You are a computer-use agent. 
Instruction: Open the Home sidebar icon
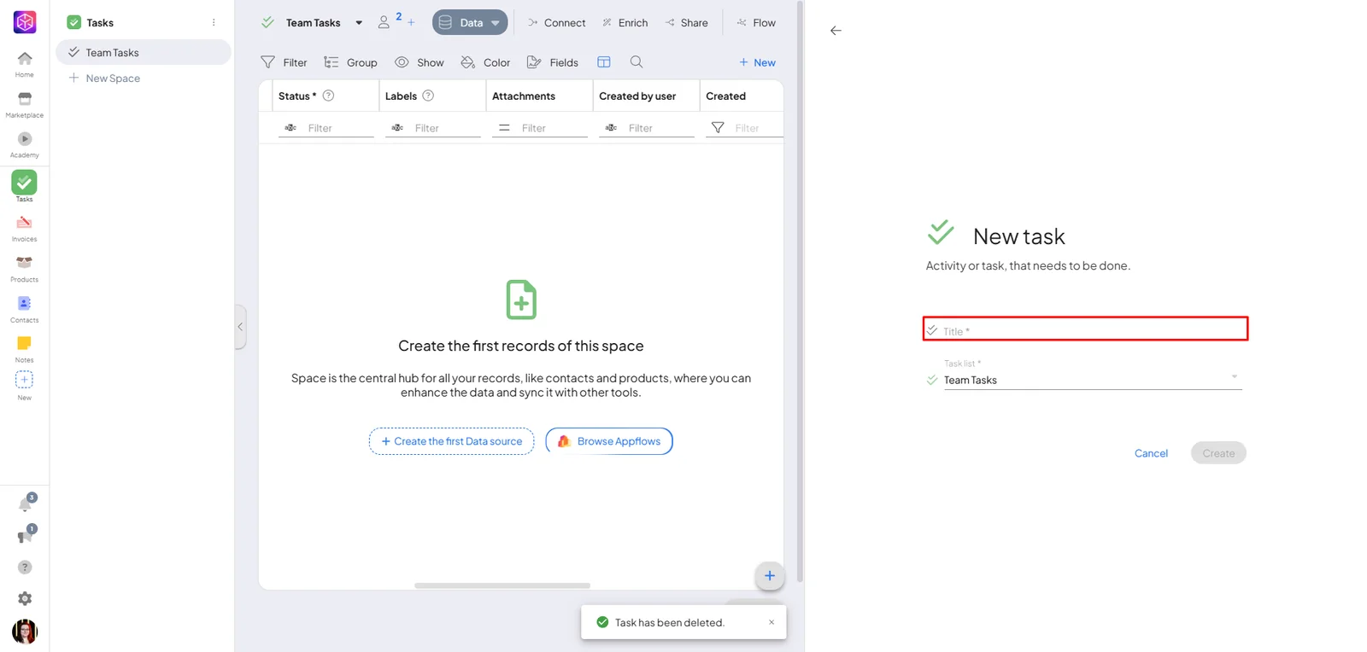coord(24,63)
